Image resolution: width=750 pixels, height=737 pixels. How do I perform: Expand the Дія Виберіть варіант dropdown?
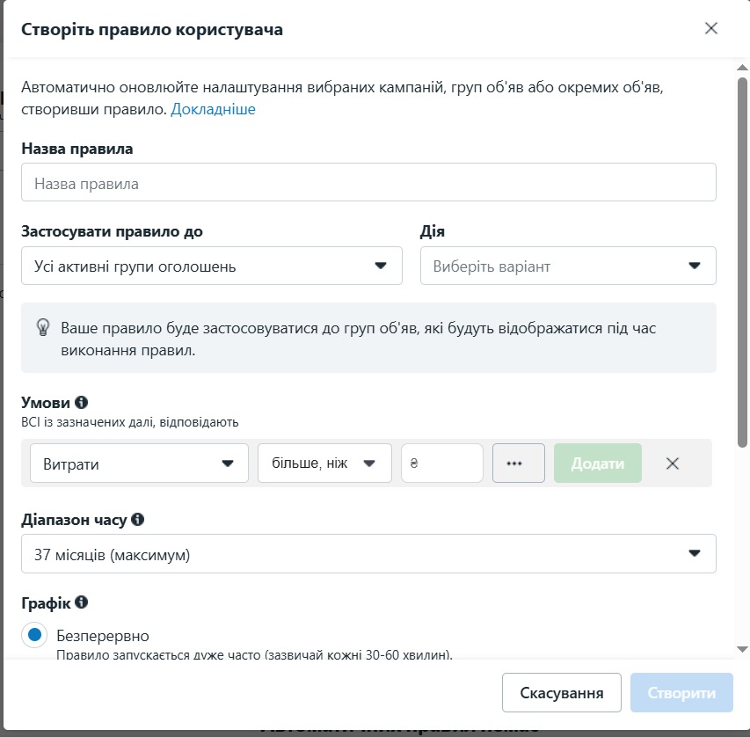point(568,266)
